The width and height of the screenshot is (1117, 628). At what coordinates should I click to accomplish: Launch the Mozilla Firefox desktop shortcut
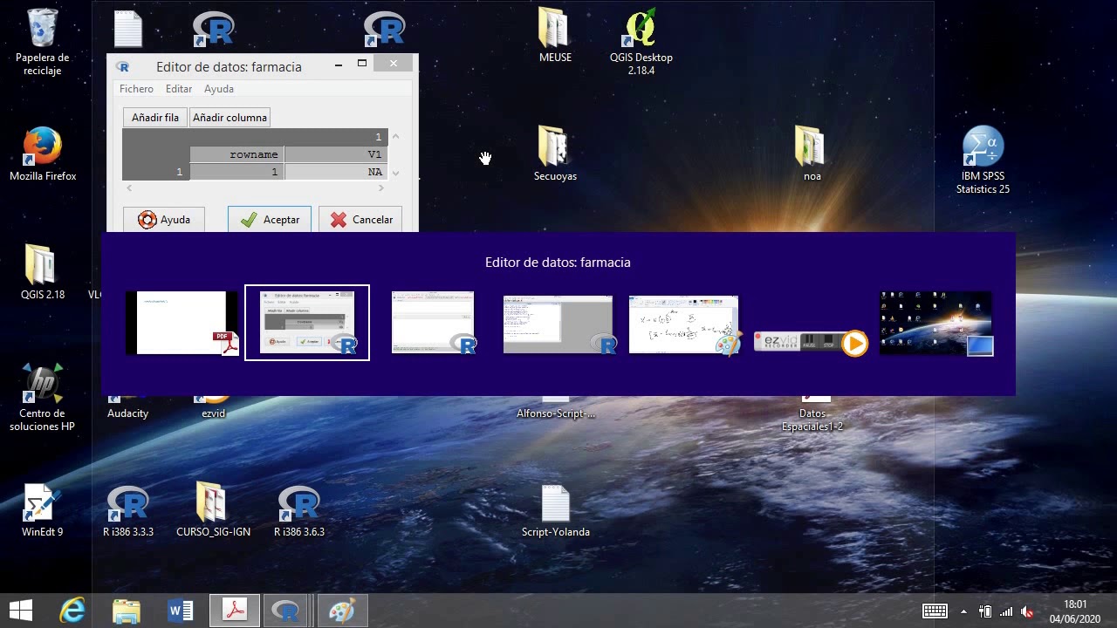(x=43, y=154)
